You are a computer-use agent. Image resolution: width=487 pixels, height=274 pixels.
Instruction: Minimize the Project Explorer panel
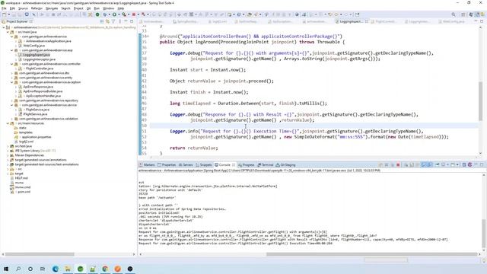126,21
